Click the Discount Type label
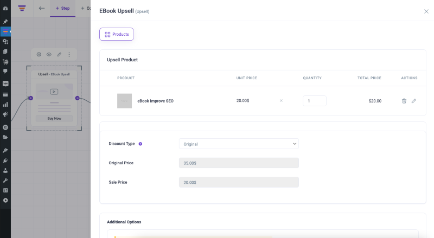The width and height of the screenshot is (434, 238). [x=122, y=144]
